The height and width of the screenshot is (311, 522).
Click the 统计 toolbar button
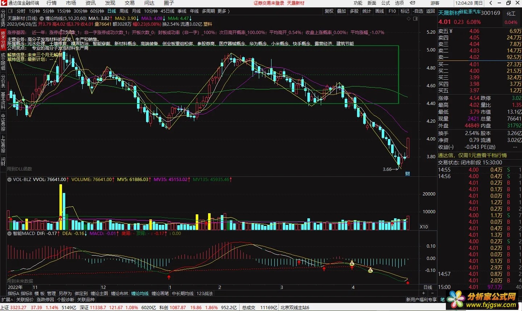[367, 11]
